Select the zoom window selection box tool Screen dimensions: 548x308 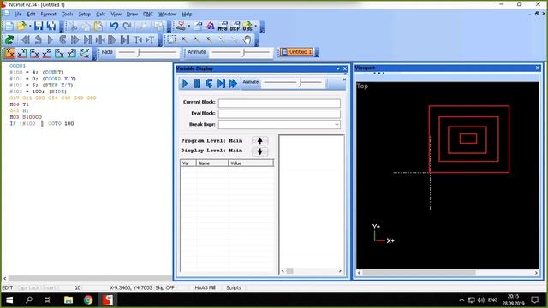click(x=171, y=39)
